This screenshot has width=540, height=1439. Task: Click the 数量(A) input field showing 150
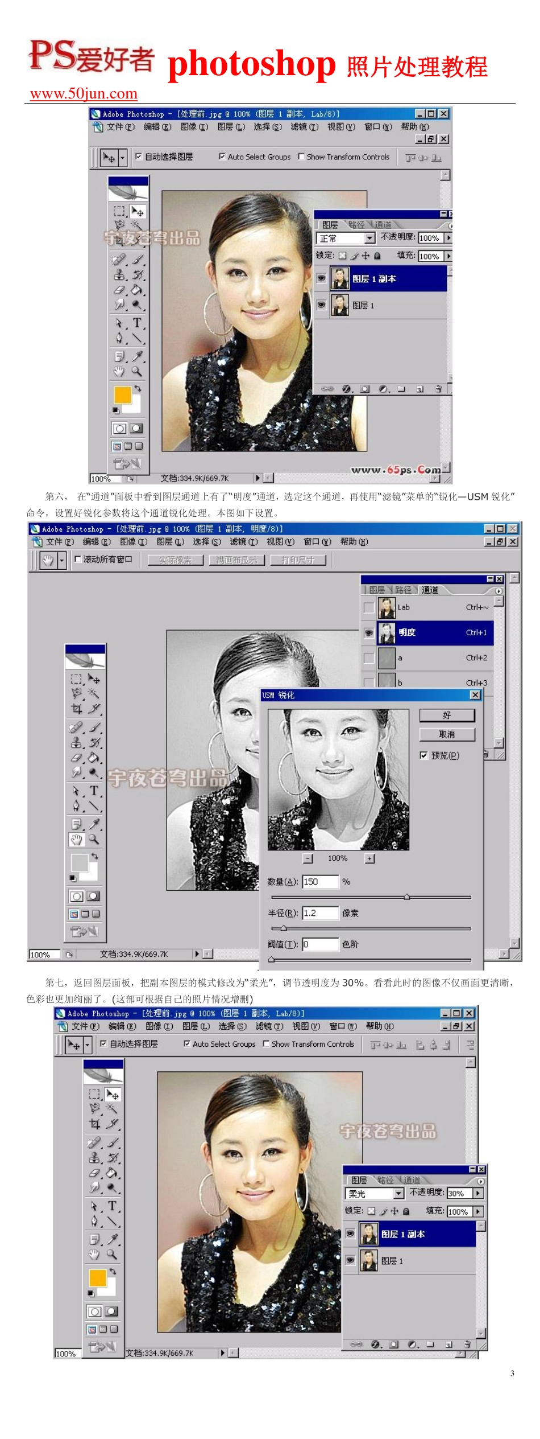(x=321, y=881)
